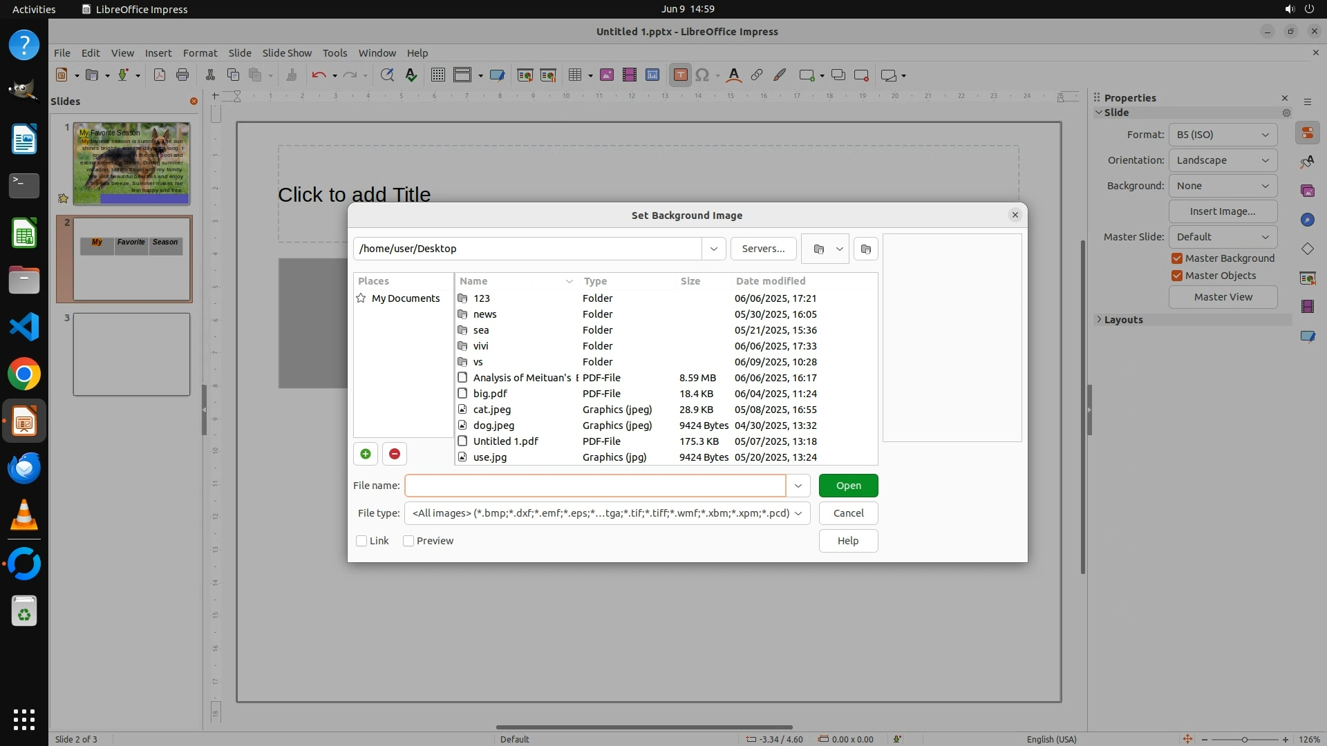Viewport: 1327px width, 746px height.
Task: Enable the Link checkbox
Action: [361, 541]
